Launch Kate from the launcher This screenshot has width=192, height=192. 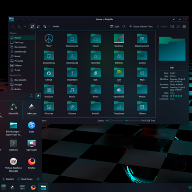pos(32,127)
